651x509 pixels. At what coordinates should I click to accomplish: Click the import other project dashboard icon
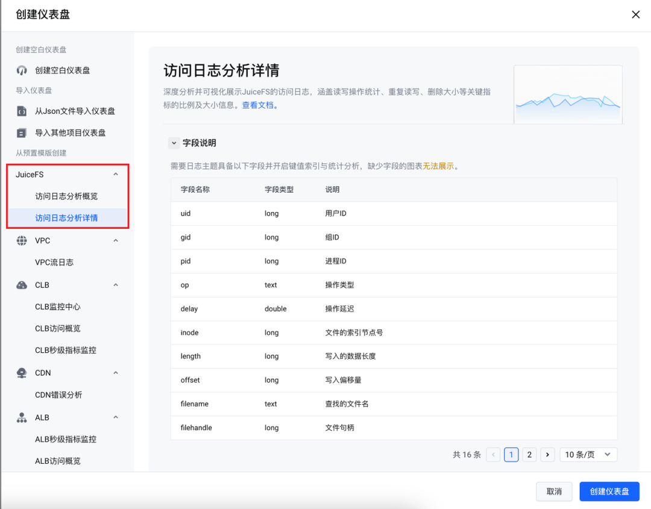click(22, 133)
